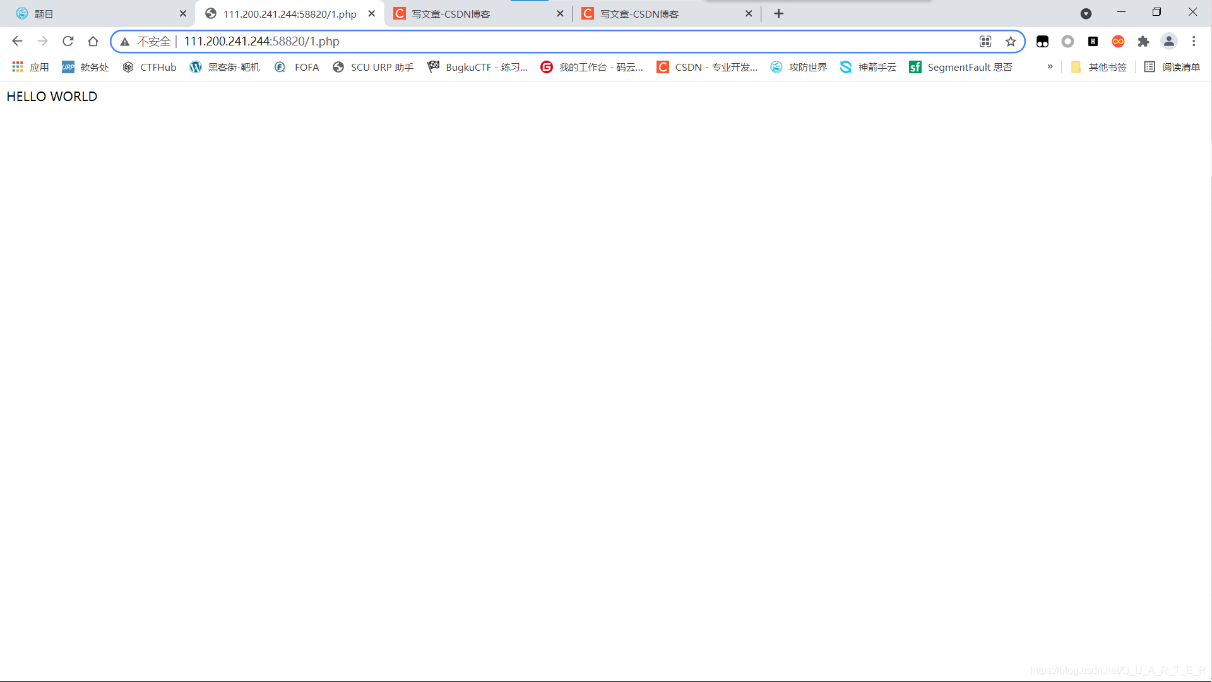Open the extensions puzzle piece icon
The image size is (1212, 682).
(1143, 41)
